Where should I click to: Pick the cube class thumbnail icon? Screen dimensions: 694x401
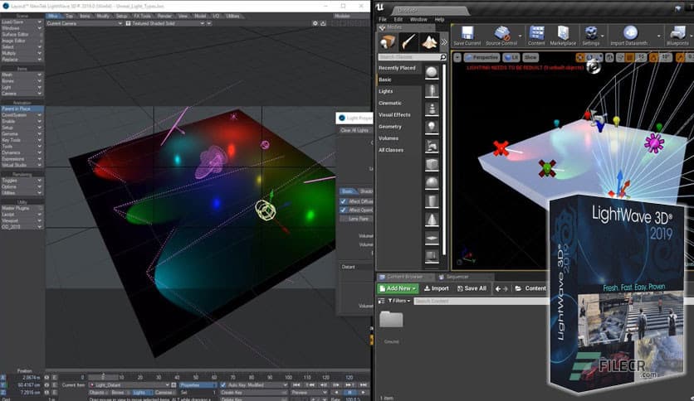click(432, 164)
